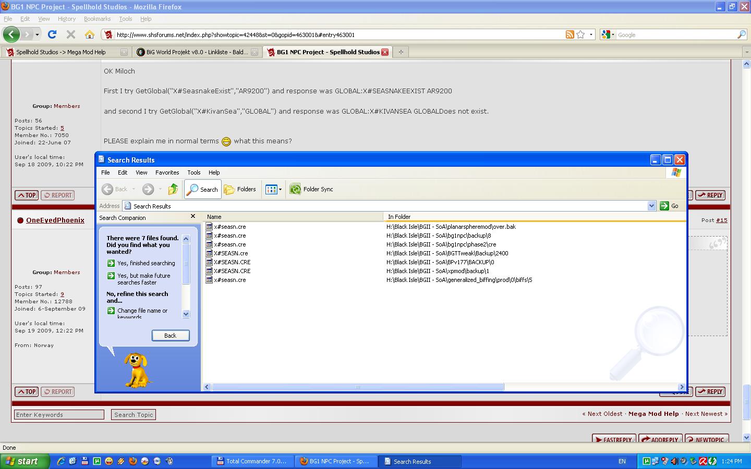The width and height of the screenshot is (751, 469).
Task: Click Search button in Search Results toolbar
Action: click(x=202, y=189)
